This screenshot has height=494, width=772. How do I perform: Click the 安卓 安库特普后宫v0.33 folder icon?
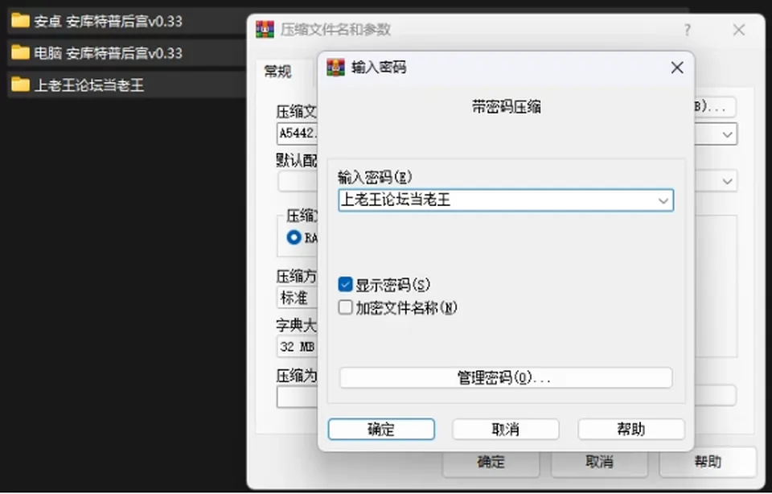[x=20, y=21]
